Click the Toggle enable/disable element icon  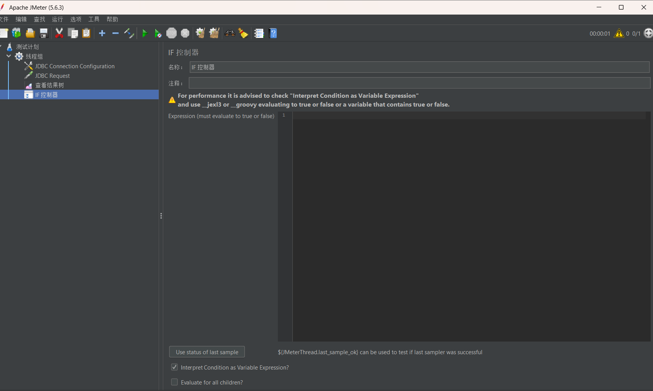tap(129, 33)
